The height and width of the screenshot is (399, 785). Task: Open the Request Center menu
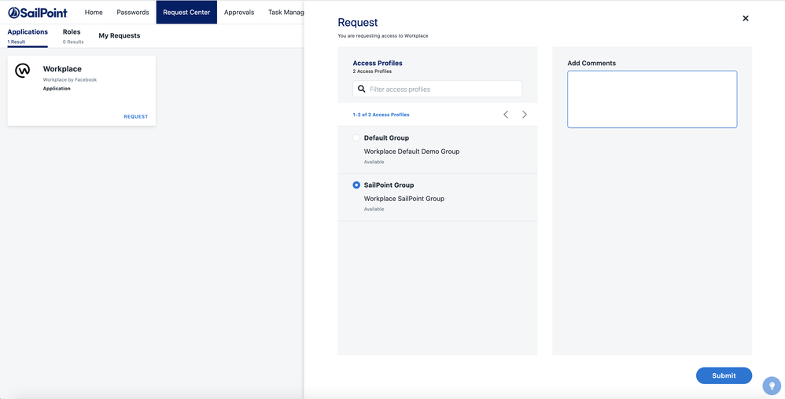[186, 13]
